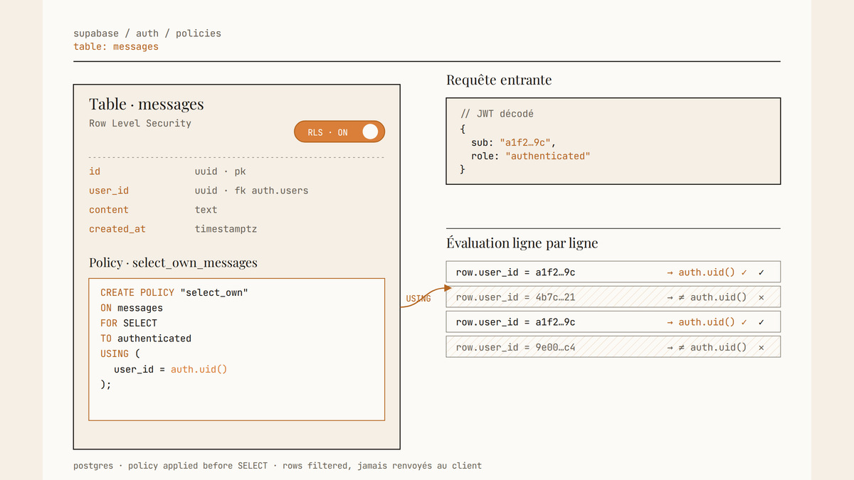Viewport: 854px width, 480px height.
Task: Click the 'ON messages' code line
Action: tap(132, 308)
